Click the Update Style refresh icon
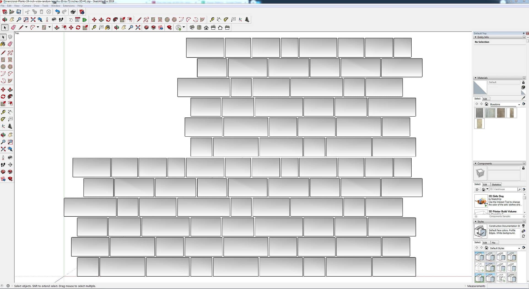This screenshot has width=529, height=289. point(523,236)
